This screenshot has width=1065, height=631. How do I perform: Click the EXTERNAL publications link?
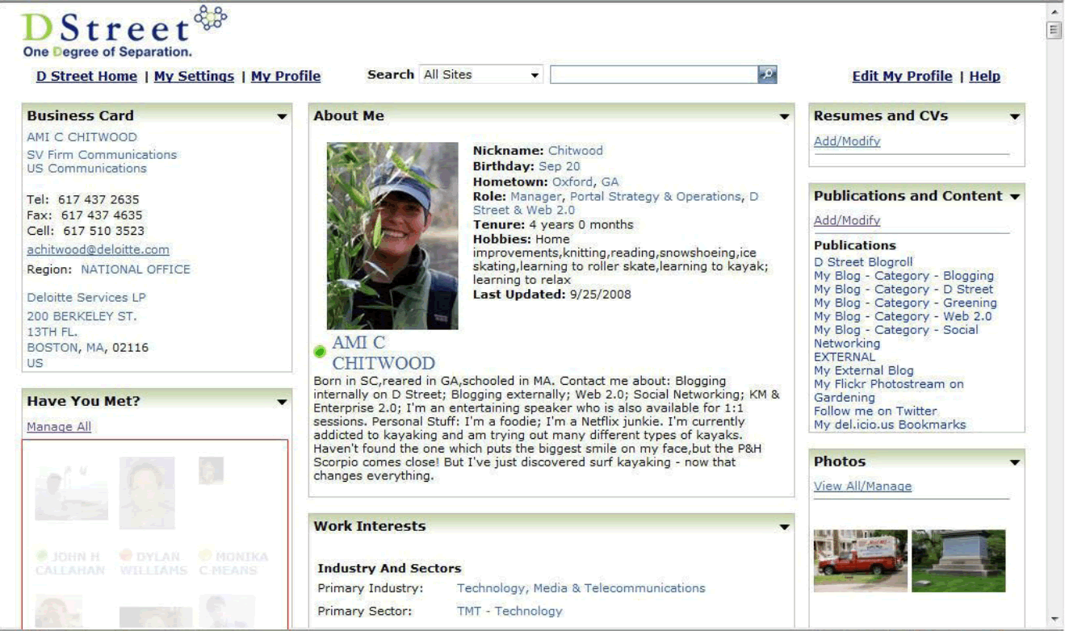click(845, 357)
